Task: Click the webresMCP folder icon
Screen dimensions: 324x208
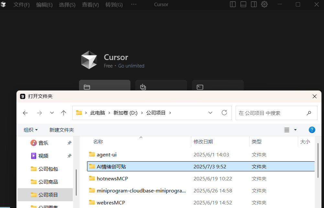Action: pyautogui.click(x=92, y=202)
